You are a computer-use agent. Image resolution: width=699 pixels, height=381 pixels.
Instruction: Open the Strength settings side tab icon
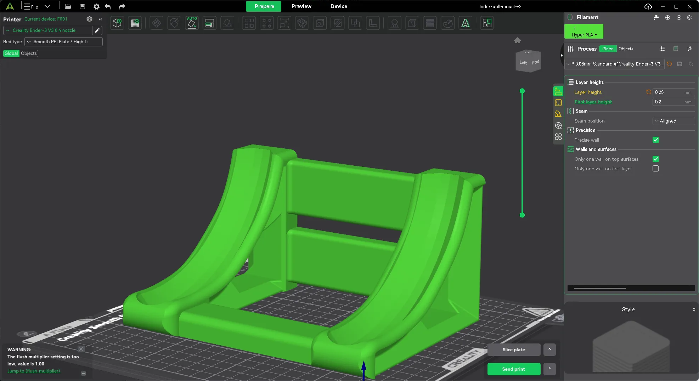558,103
